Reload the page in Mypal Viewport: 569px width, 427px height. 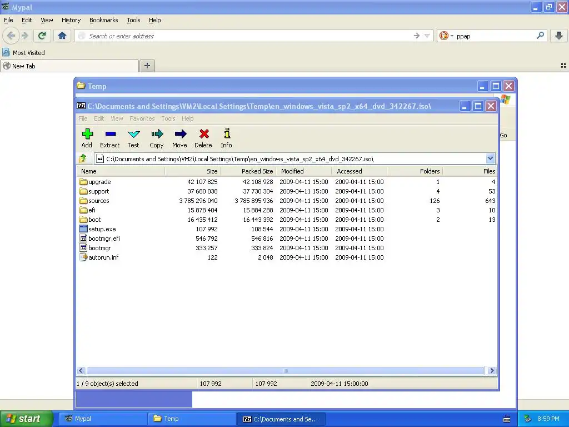pyautogui.click(x=42, y=36)
